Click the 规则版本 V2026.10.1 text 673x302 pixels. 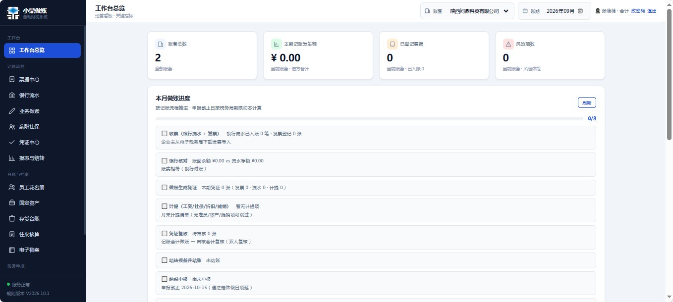pos(28,294)
